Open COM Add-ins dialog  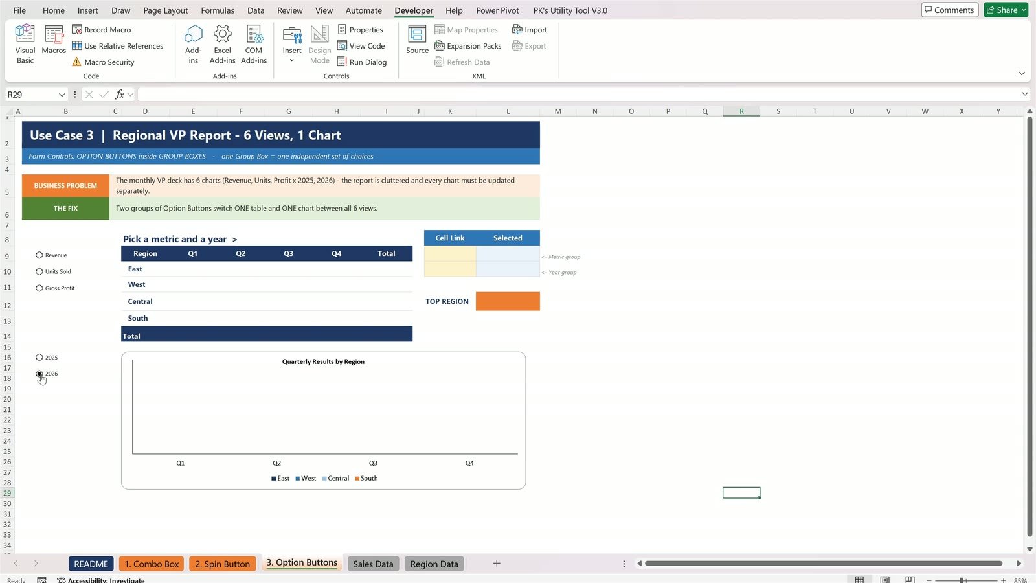click(254, 44)
